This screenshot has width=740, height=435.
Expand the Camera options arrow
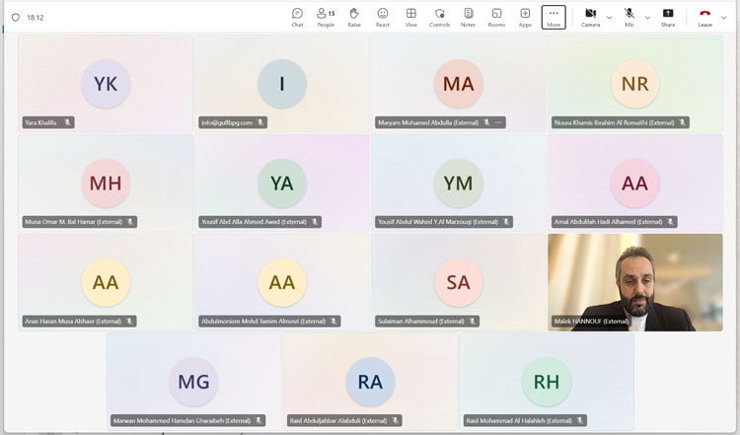[x=609, y=18]
